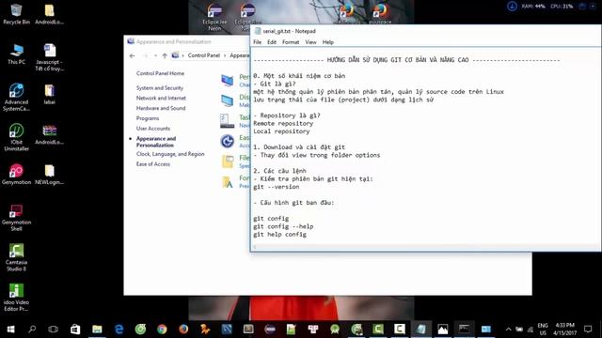Screen dimensions: 602x338
Task: Select the idoo Video Editor desktop icon
Action: click(16, 298)
